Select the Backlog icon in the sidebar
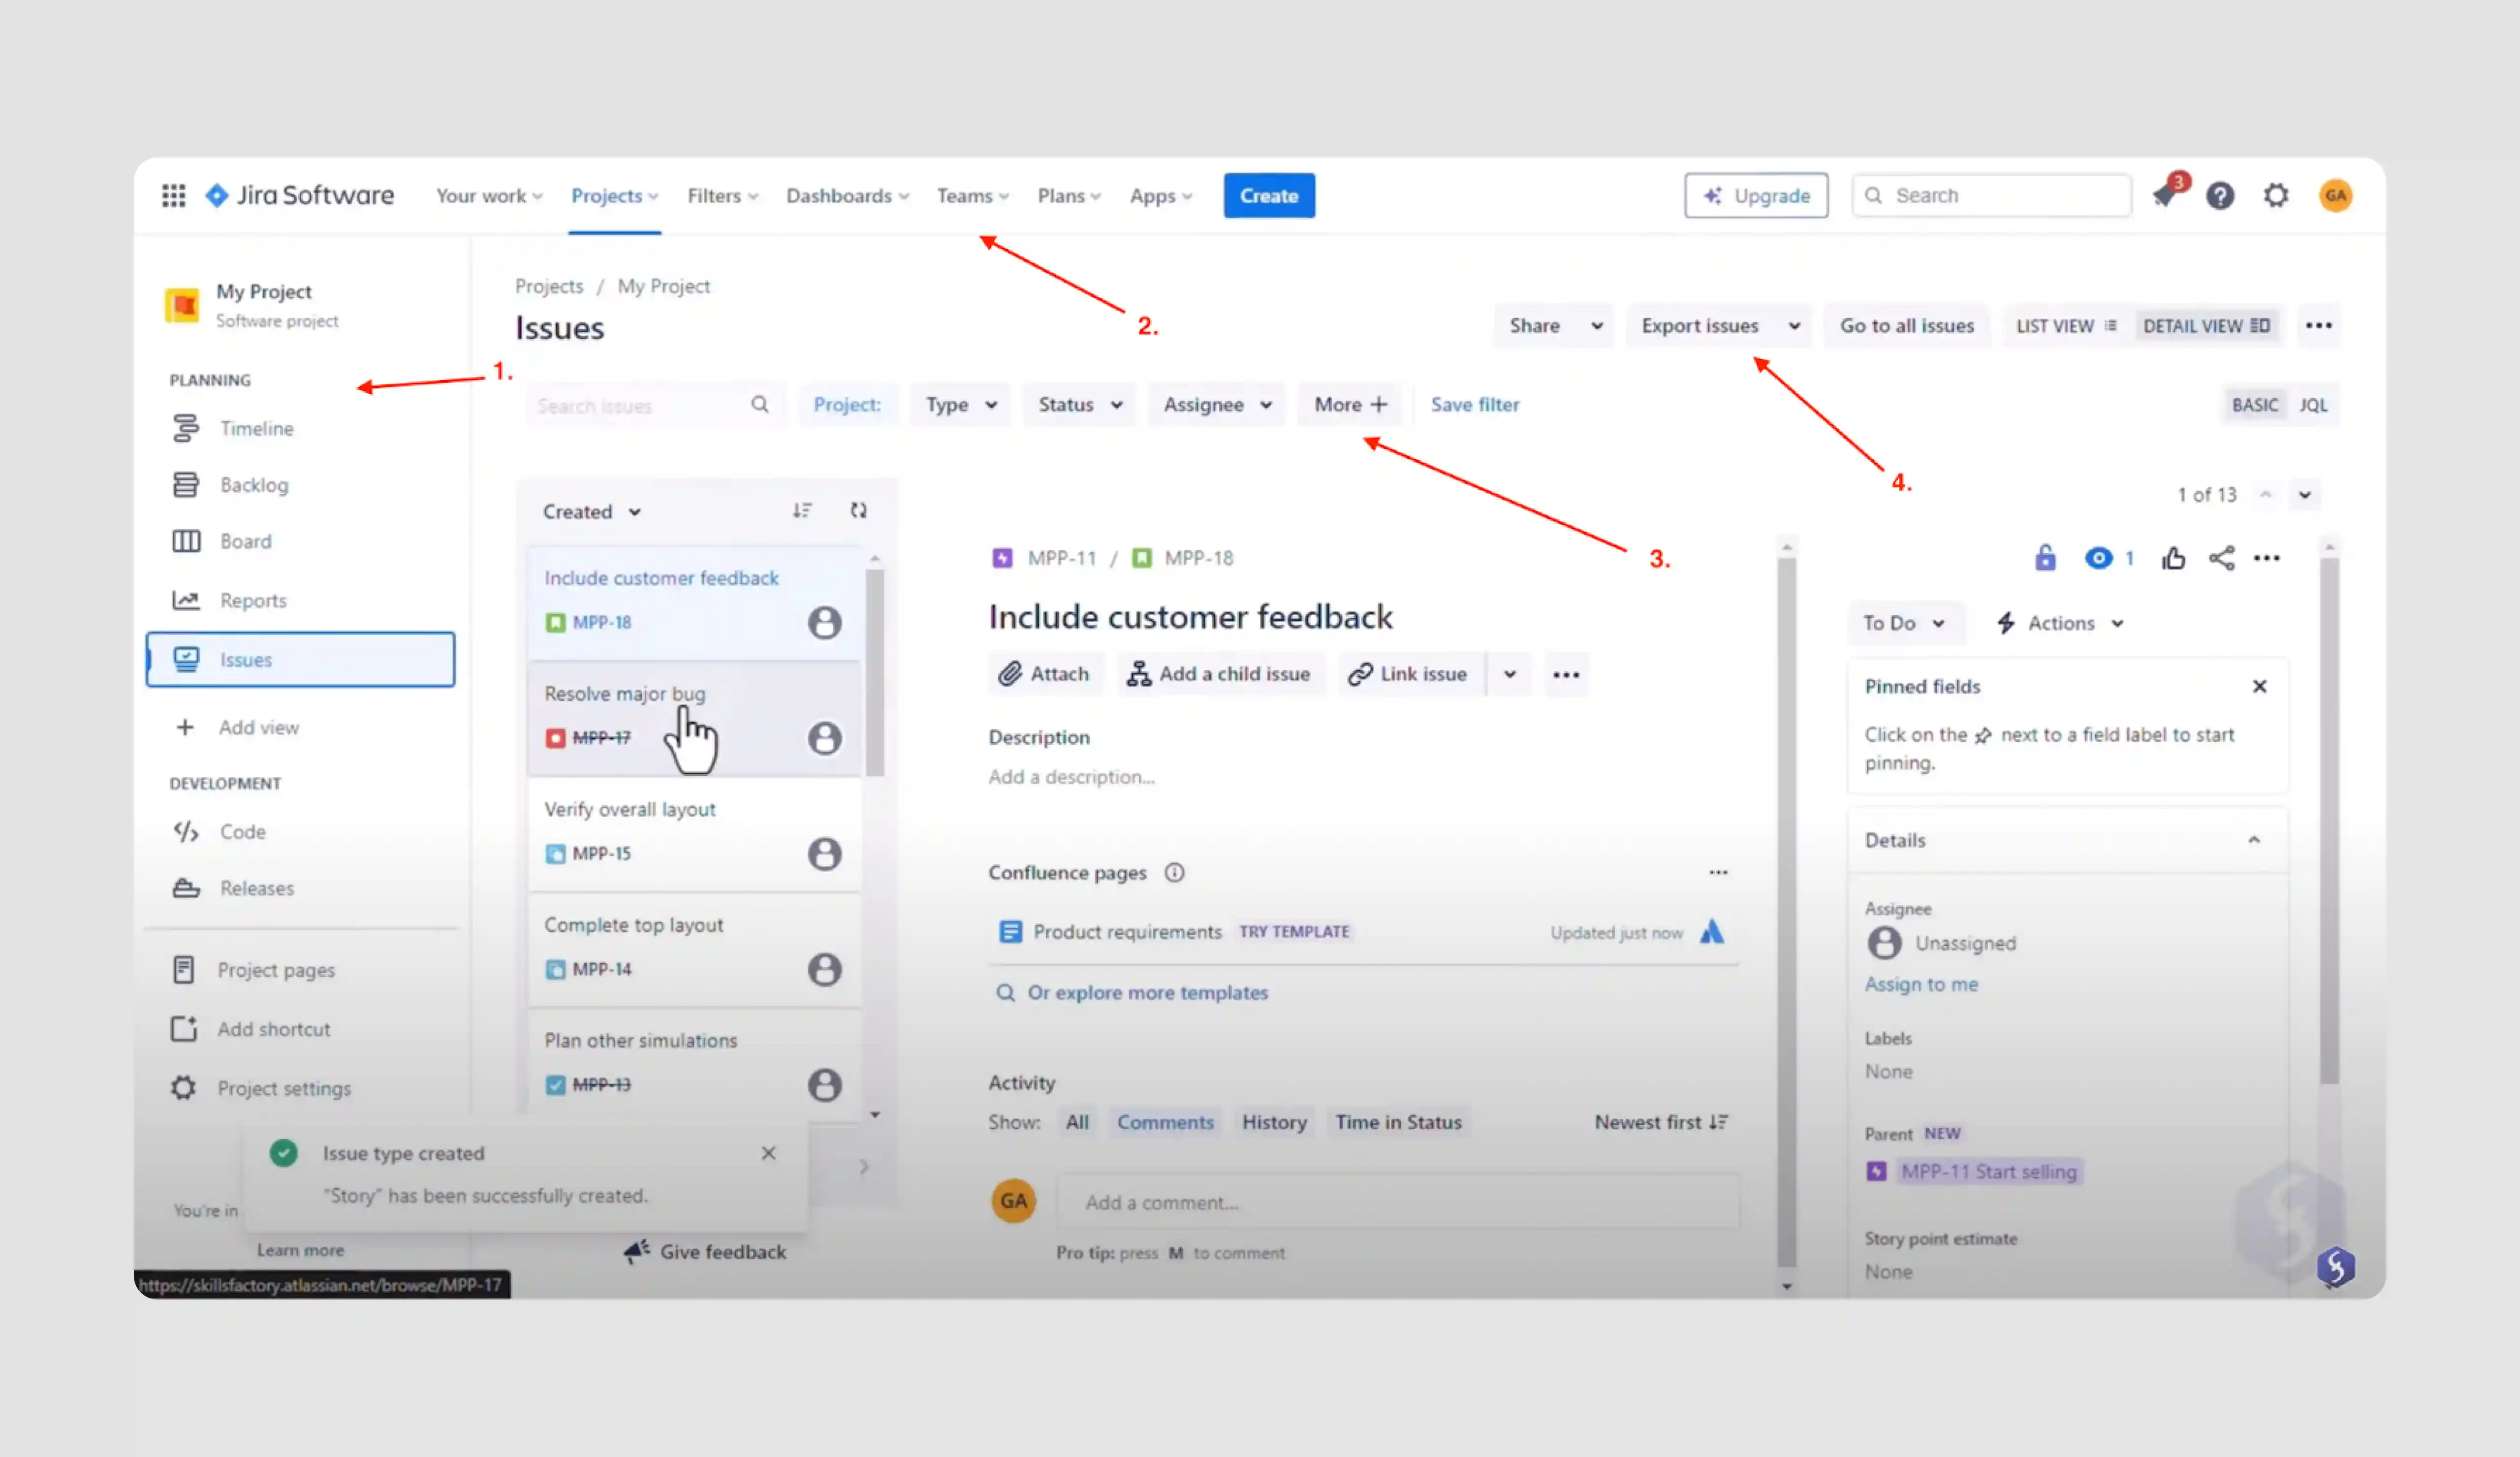This screenshot has height=1457, width=2520. click(187, 484)
